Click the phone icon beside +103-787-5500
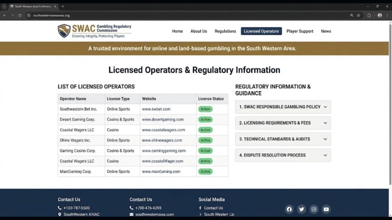 click(x=59, y=208)
